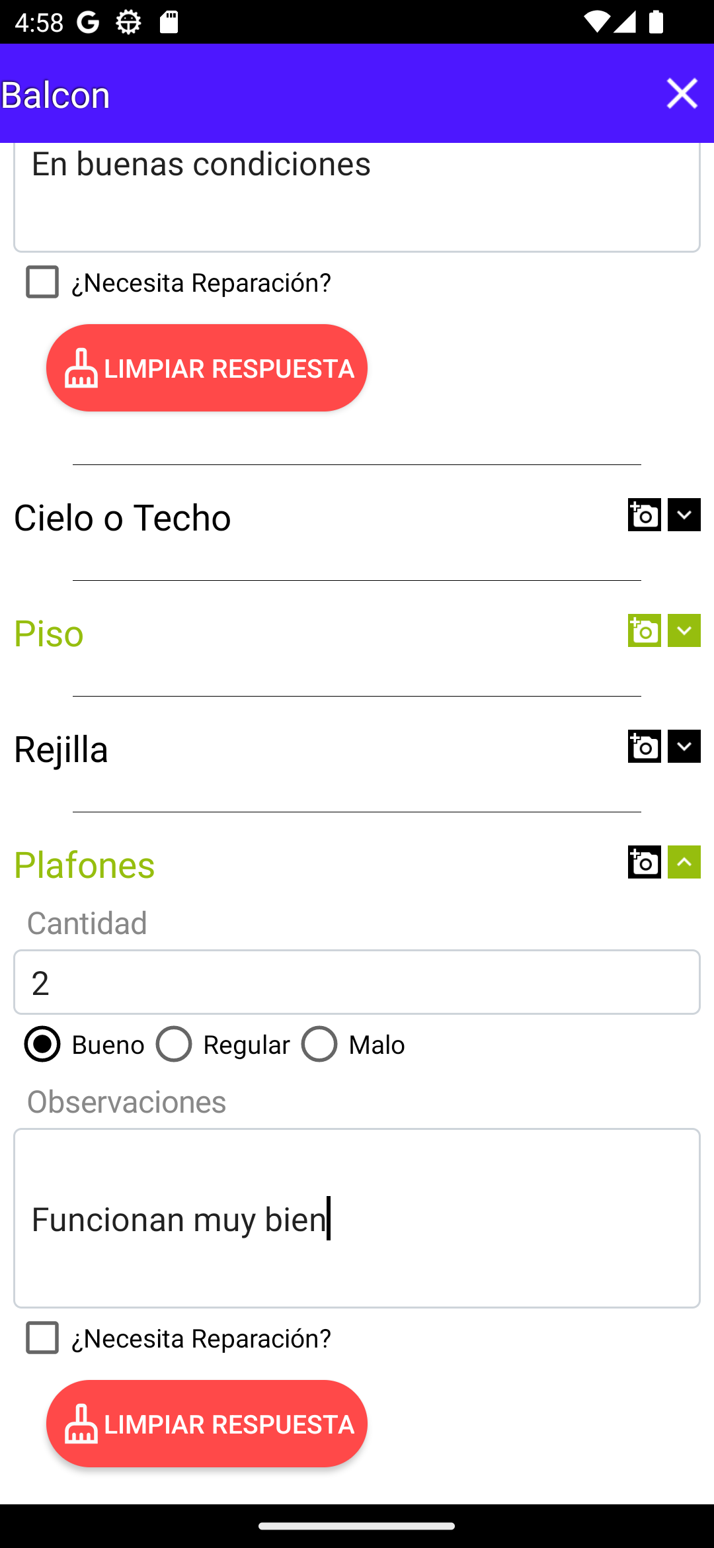The height and width of the screenshot is (1548, 714).
Task: Add photo for Cielo o Techo
Action: 644,515
